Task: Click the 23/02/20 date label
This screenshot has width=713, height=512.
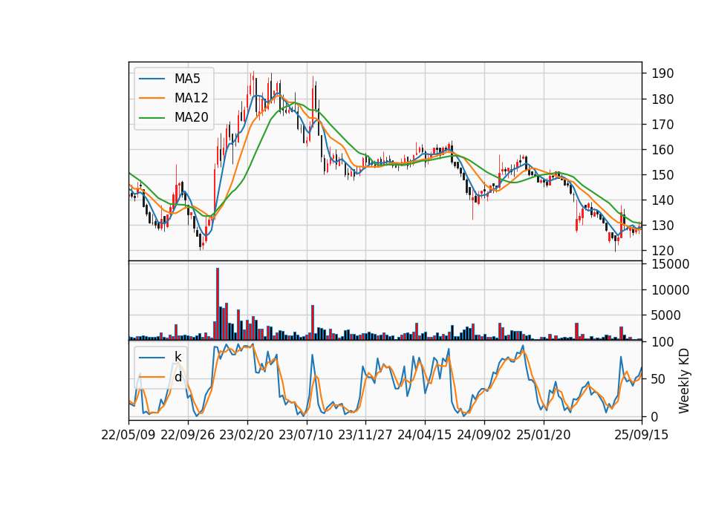Action: pos(247,435)
